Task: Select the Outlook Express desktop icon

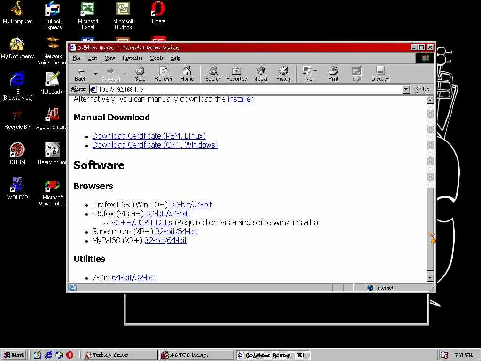Action: [53, 16]
